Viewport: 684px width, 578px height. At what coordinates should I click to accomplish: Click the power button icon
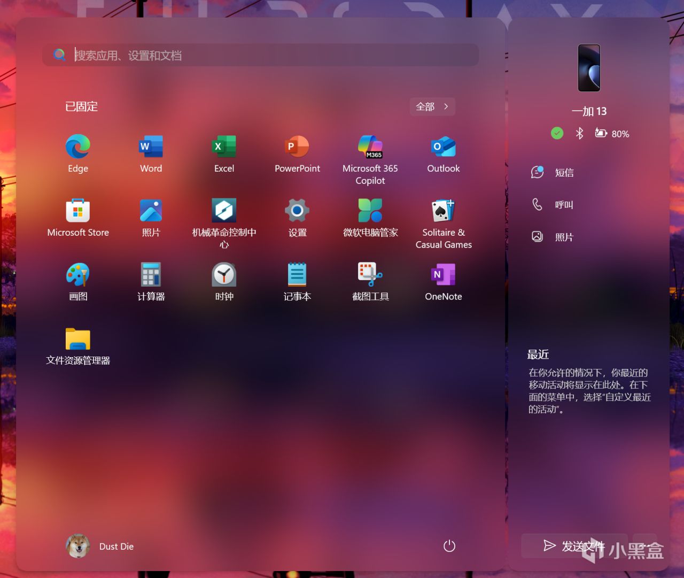coord(449,546)
